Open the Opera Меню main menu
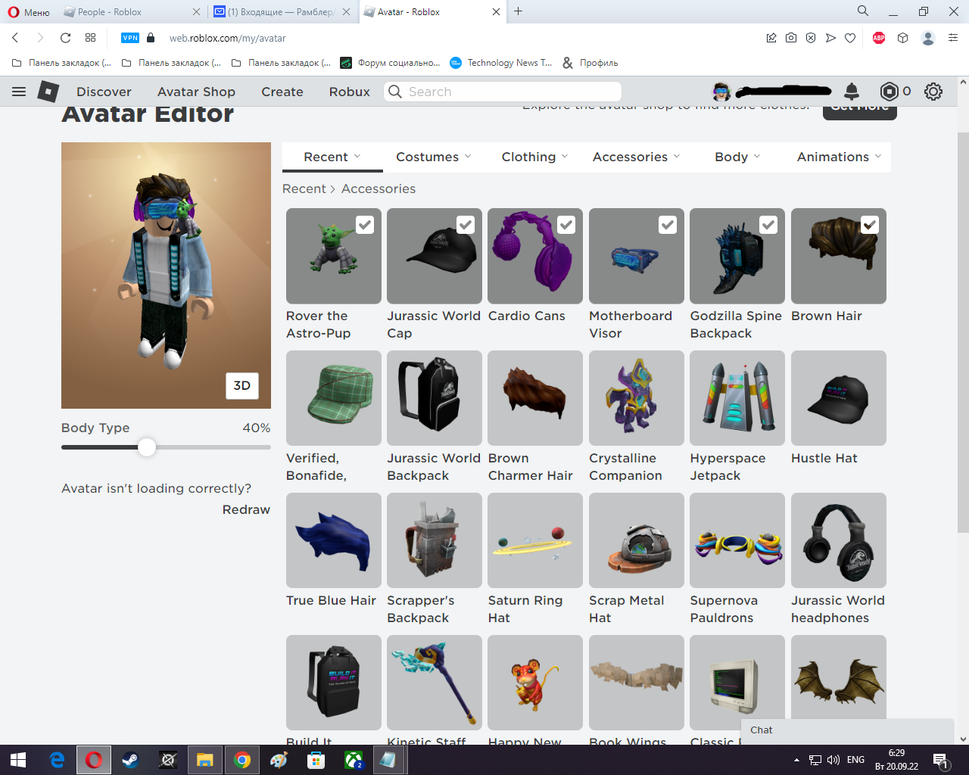Image resolution: width=969 pixels, height=775 pixels. click(x=29, y=11)
